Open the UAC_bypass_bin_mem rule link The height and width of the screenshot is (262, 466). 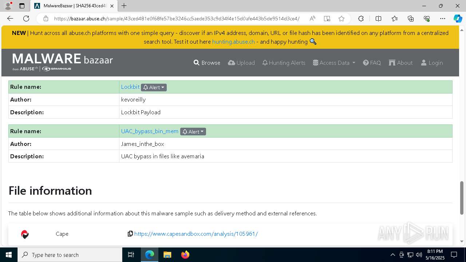click(150, 131)
